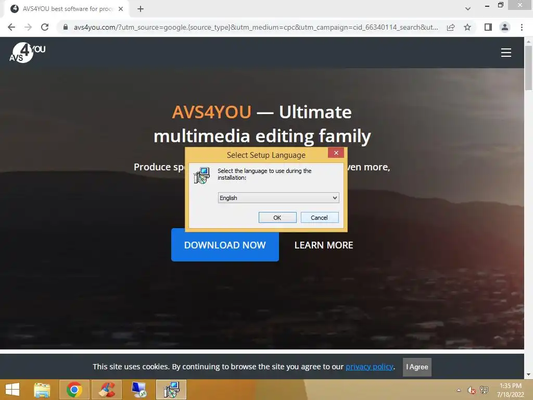The image size is (533, 400).
Task: Click the muted volume tray icon
Action: pos(471,390)
